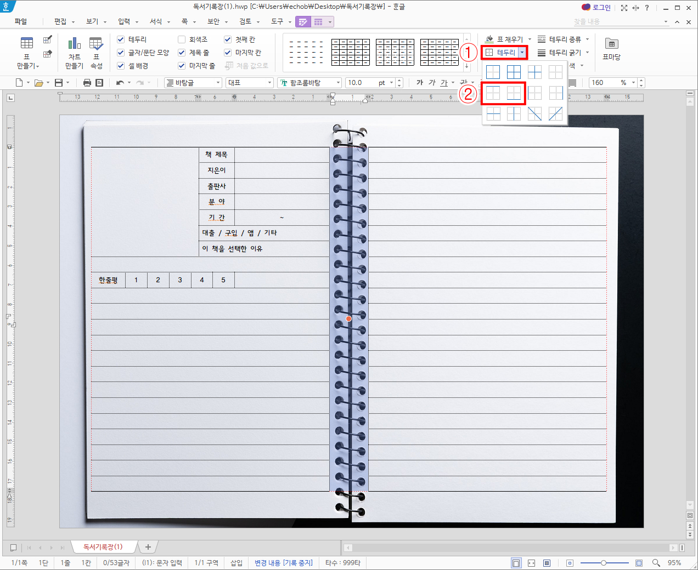Screen dimensions: 698x570
Task: Apply right border option in border palette
Action: click(x=555, y=93)
